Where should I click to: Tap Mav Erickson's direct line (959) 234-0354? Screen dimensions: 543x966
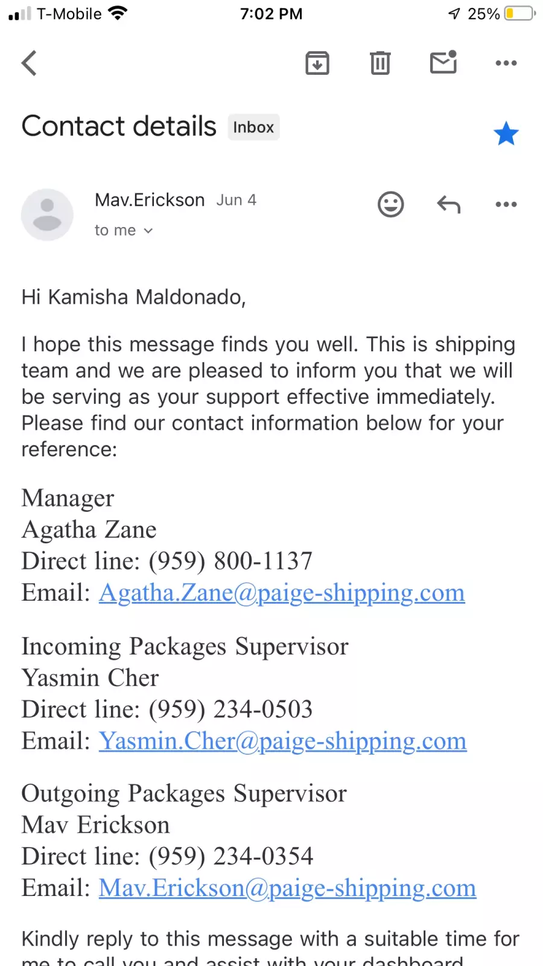[231, 856]
